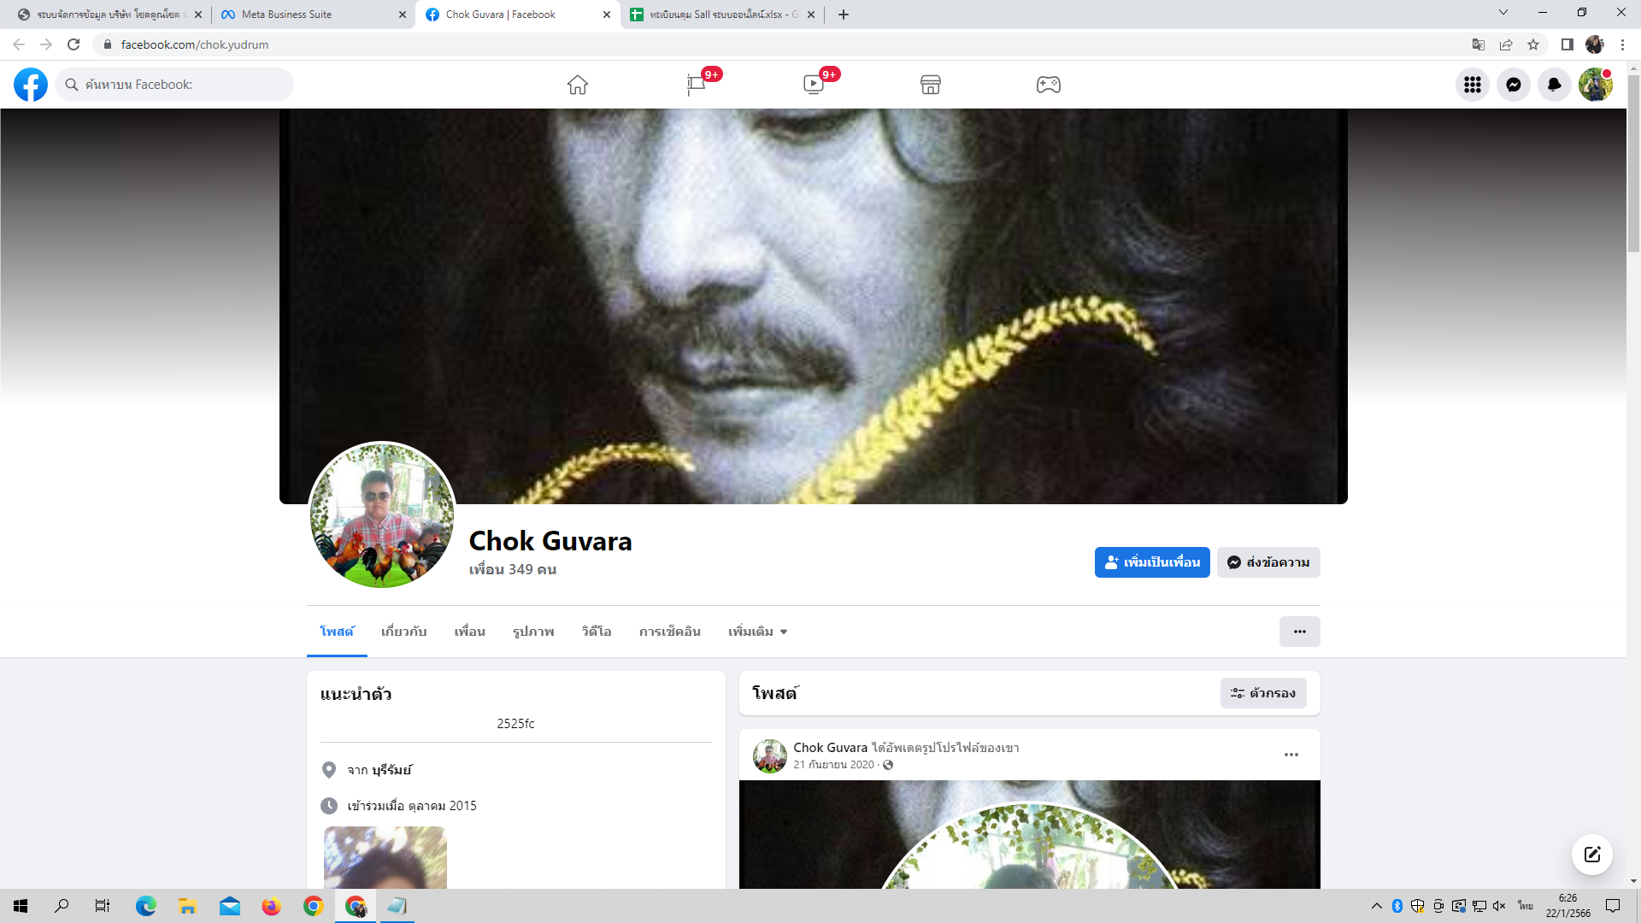Image resolution: width=1641 pixels, height=923 pixels.
Task: Open Firefox from the Windows taskbar
Action: point(271,906)
